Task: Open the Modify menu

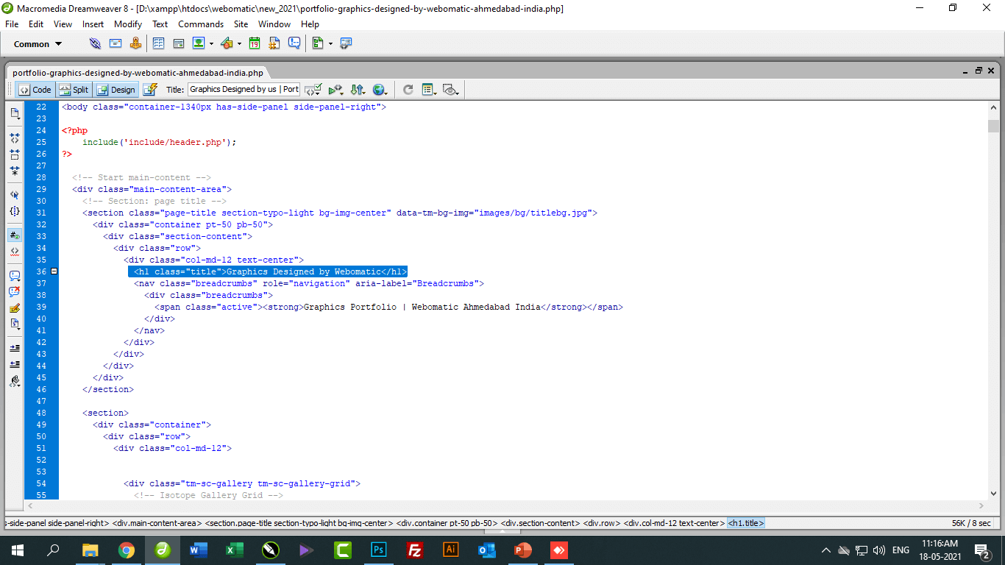Action: [128, 24]
